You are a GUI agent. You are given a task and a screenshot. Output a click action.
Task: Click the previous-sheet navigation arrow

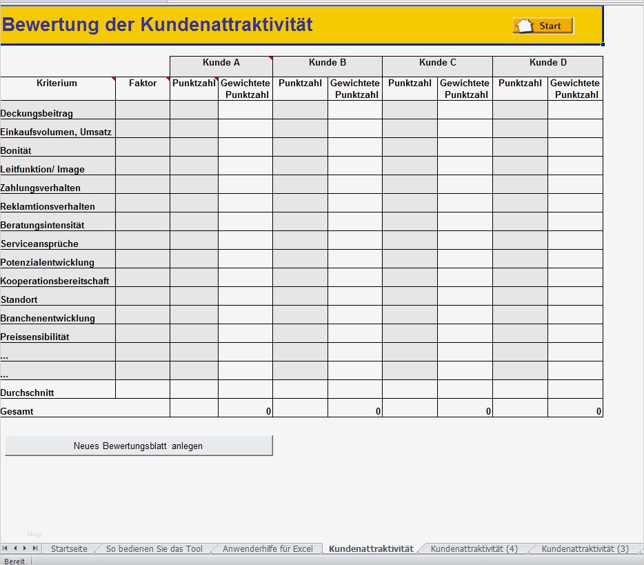click(14, 548)
